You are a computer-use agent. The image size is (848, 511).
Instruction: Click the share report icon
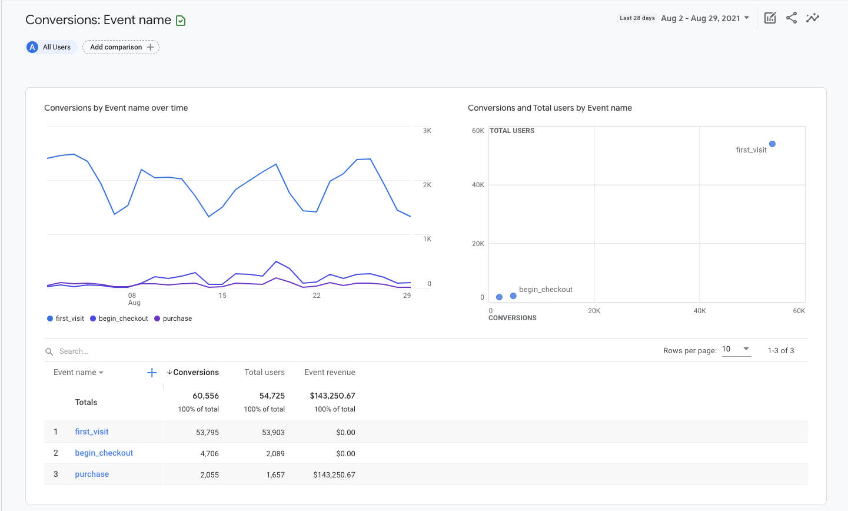(792, 18)
